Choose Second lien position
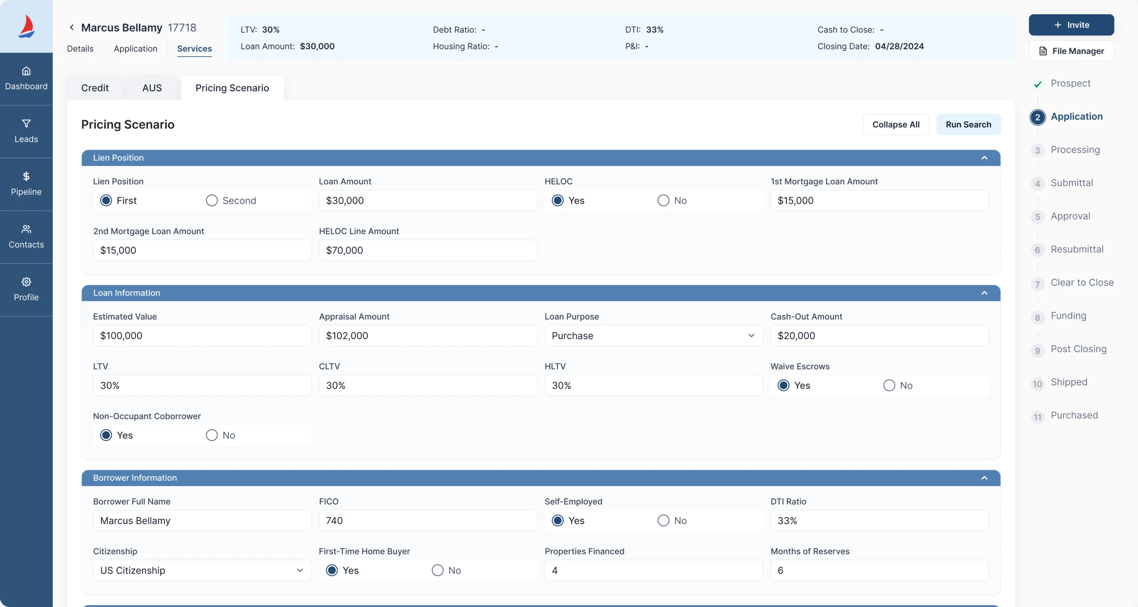Image resolution: width=1138 pixels, height=607 pixels. 212,201
